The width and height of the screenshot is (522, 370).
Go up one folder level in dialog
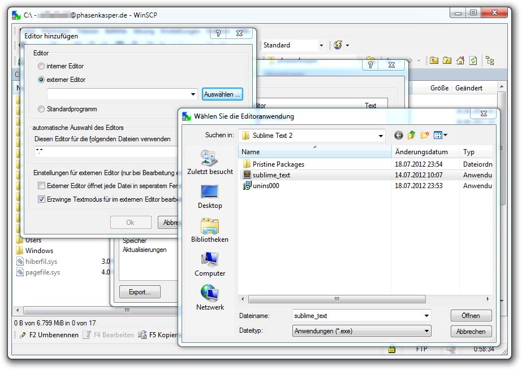[412, 135]
